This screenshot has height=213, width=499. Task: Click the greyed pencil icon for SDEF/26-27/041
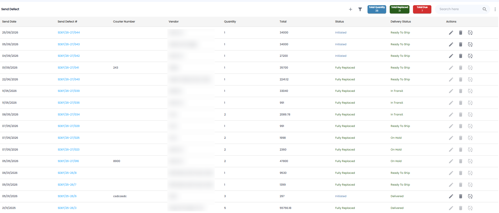click(x=451, y=68)
